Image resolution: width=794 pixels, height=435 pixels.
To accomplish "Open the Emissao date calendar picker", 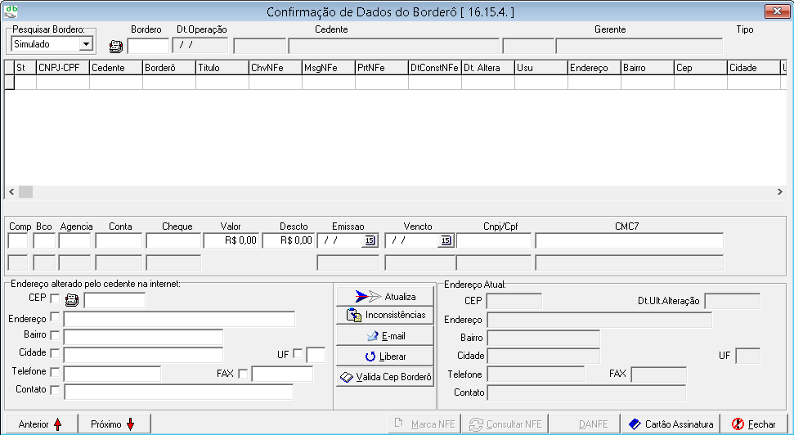I will click(369, 240).
